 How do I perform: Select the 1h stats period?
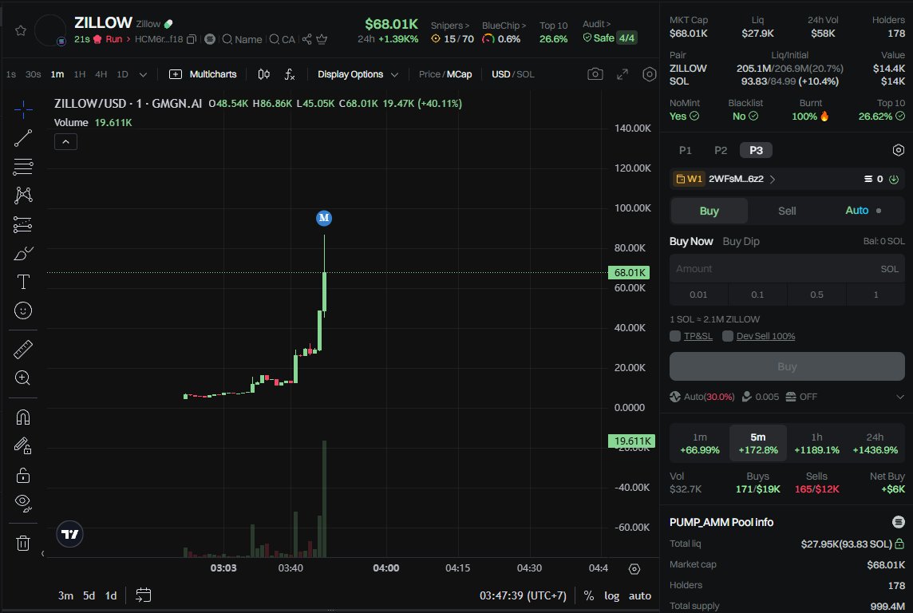(817, 443)
